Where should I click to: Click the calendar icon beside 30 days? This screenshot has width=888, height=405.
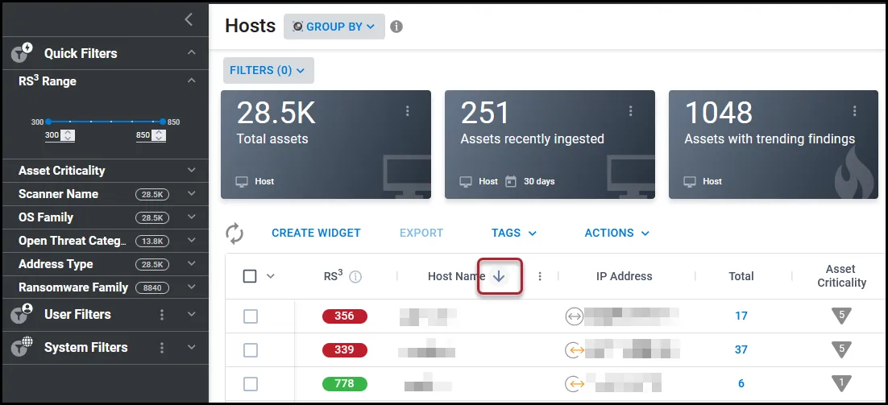tap(511, 182)
